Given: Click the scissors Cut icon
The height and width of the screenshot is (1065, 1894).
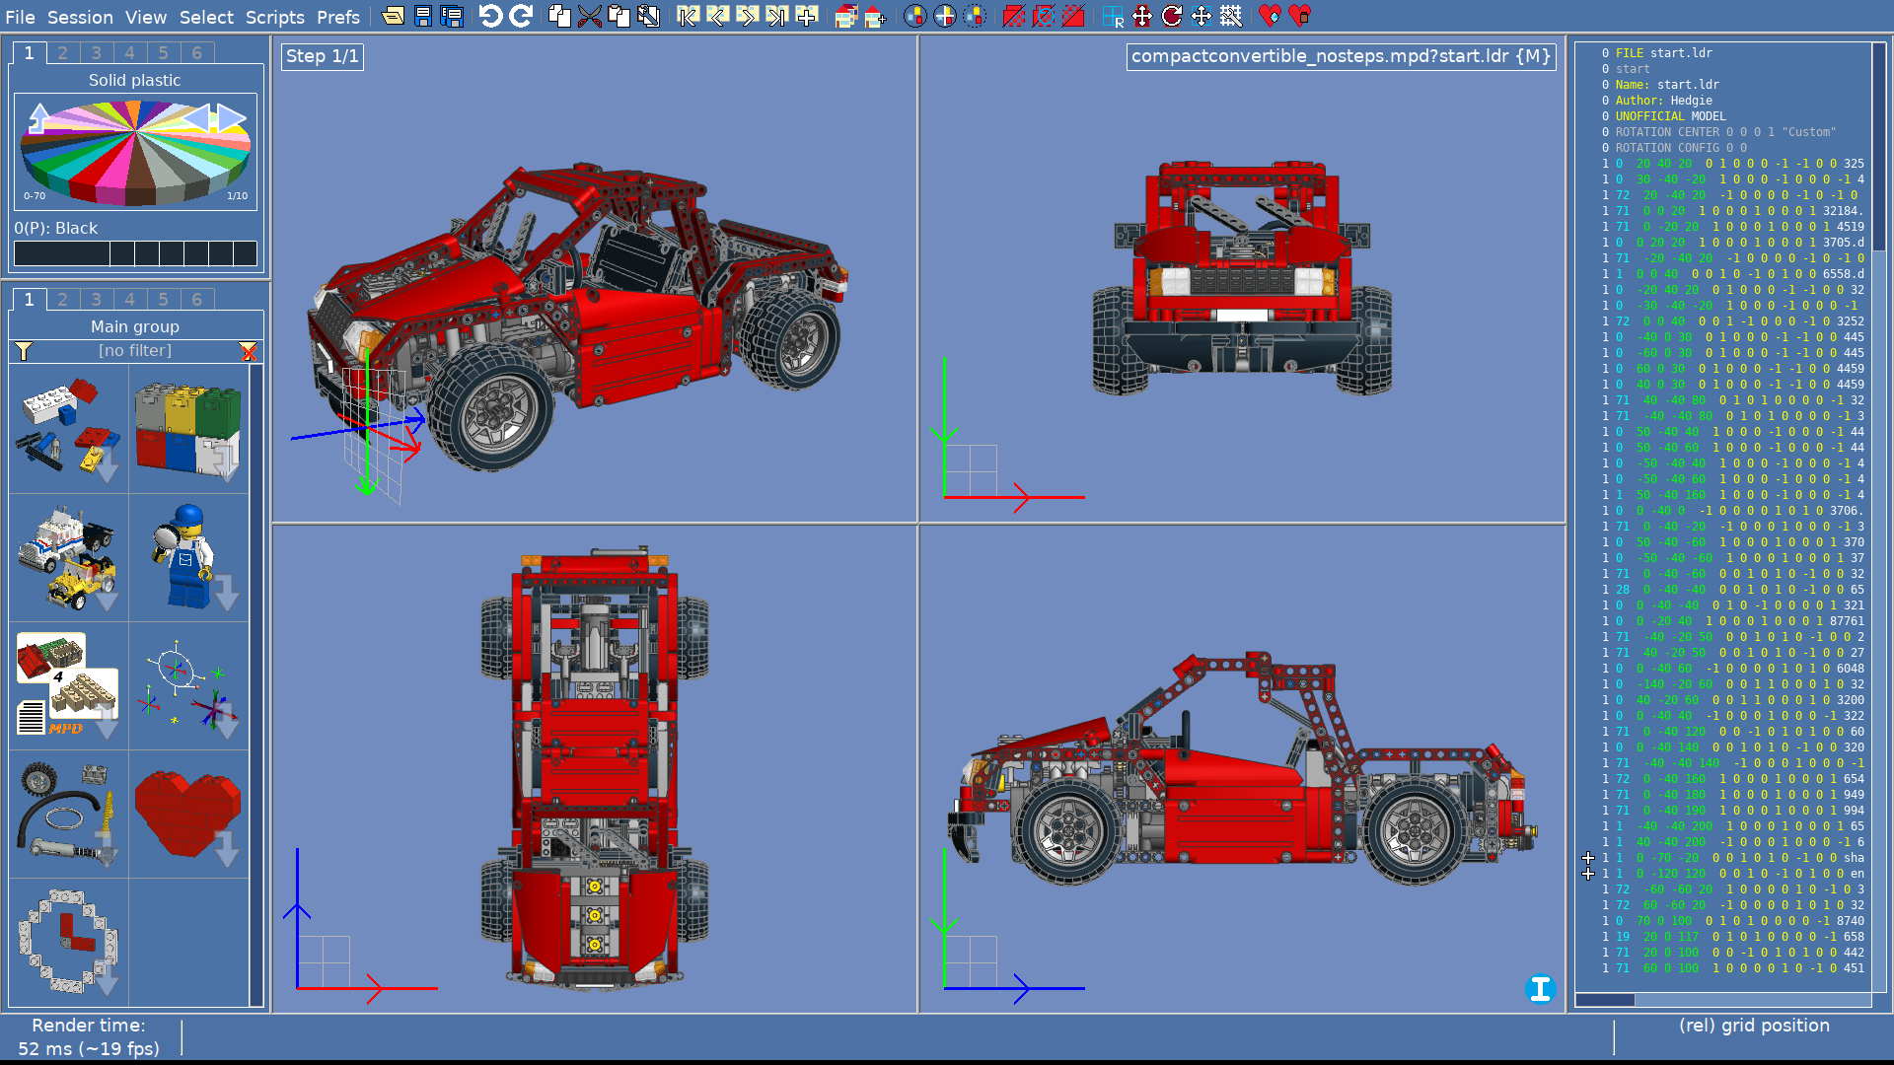Looking at the screenshot, I should (589, 16).
